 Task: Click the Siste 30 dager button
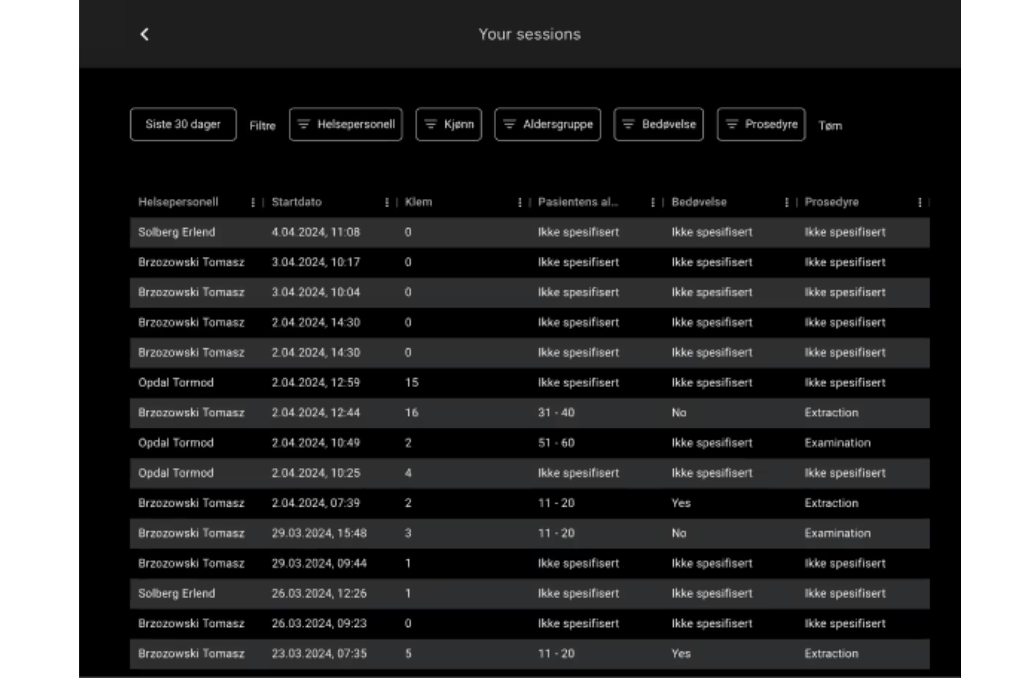pyautogui.click(x=183, y=124)
